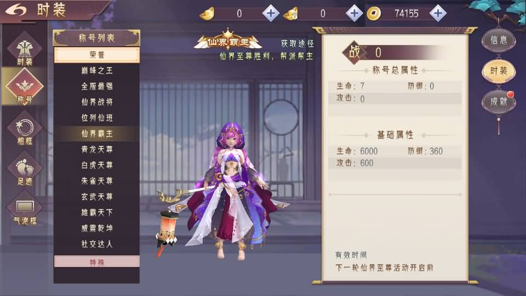
Task: Choose the 青龙天尊 title
Action: [97, 149]
